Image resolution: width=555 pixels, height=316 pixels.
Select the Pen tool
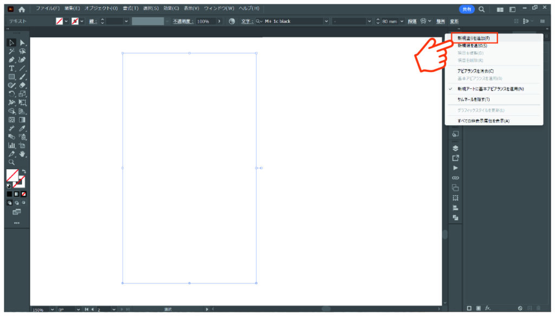pos(11,60)
